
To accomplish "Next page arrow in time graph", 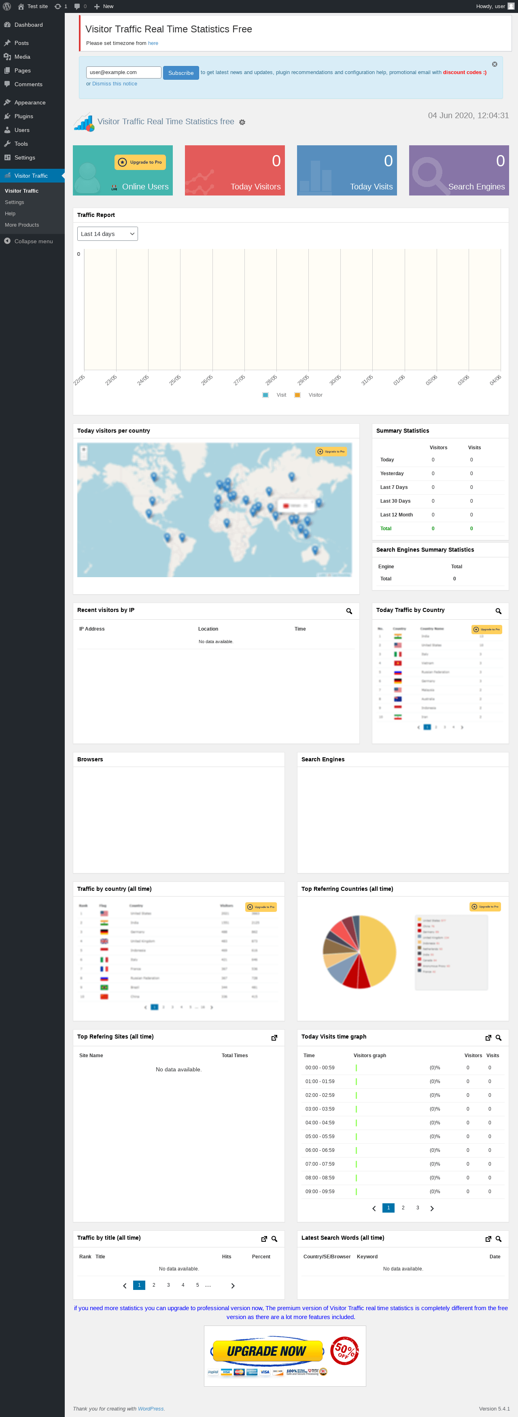I will [x=432, y=1208].
